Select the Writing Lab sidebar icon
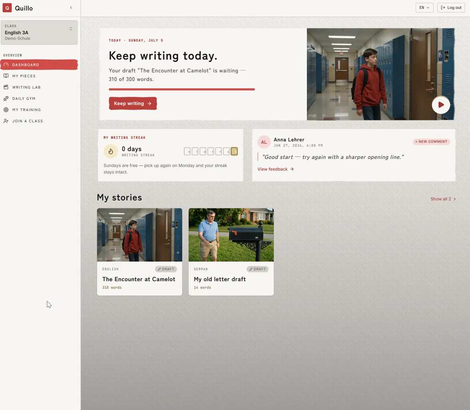This screenshot has height=410, width=470. 6,87
